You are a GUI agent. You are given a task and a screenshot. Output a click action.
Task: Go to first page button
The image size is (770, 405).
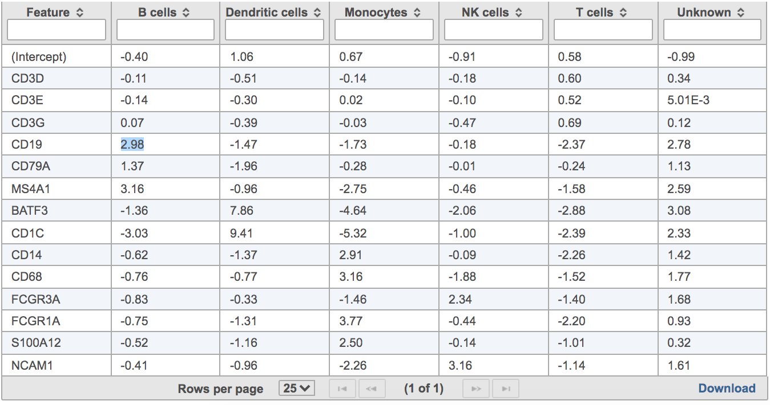(x=342, y=388)
